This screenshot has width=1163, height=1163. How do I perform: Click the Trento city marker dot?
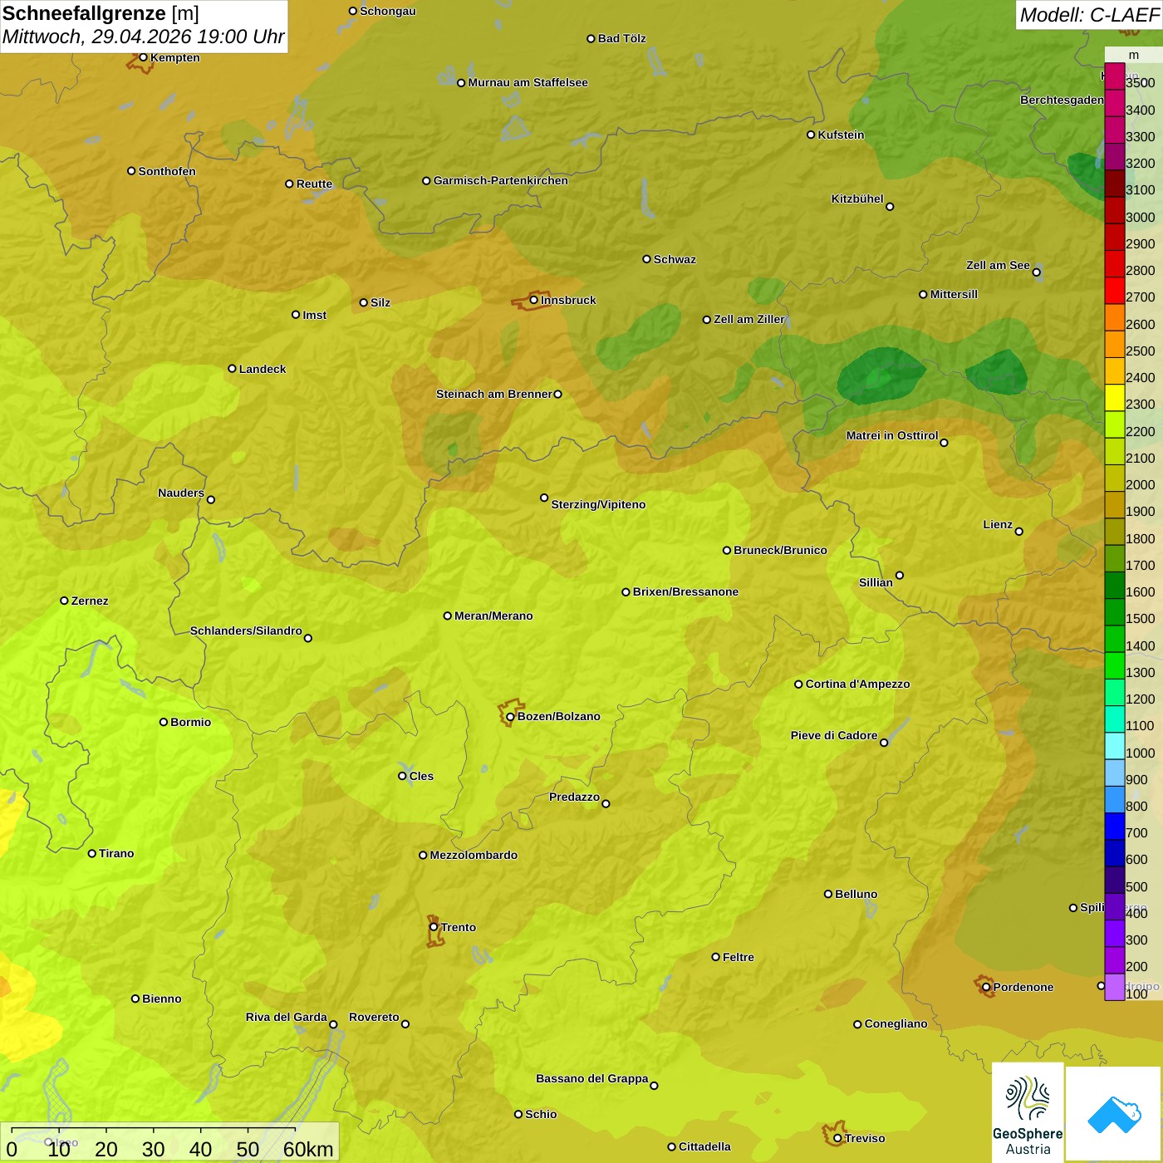[434, 927]
